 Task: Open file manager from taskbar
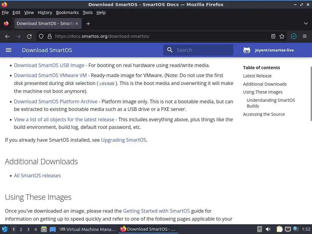(44, 229)
